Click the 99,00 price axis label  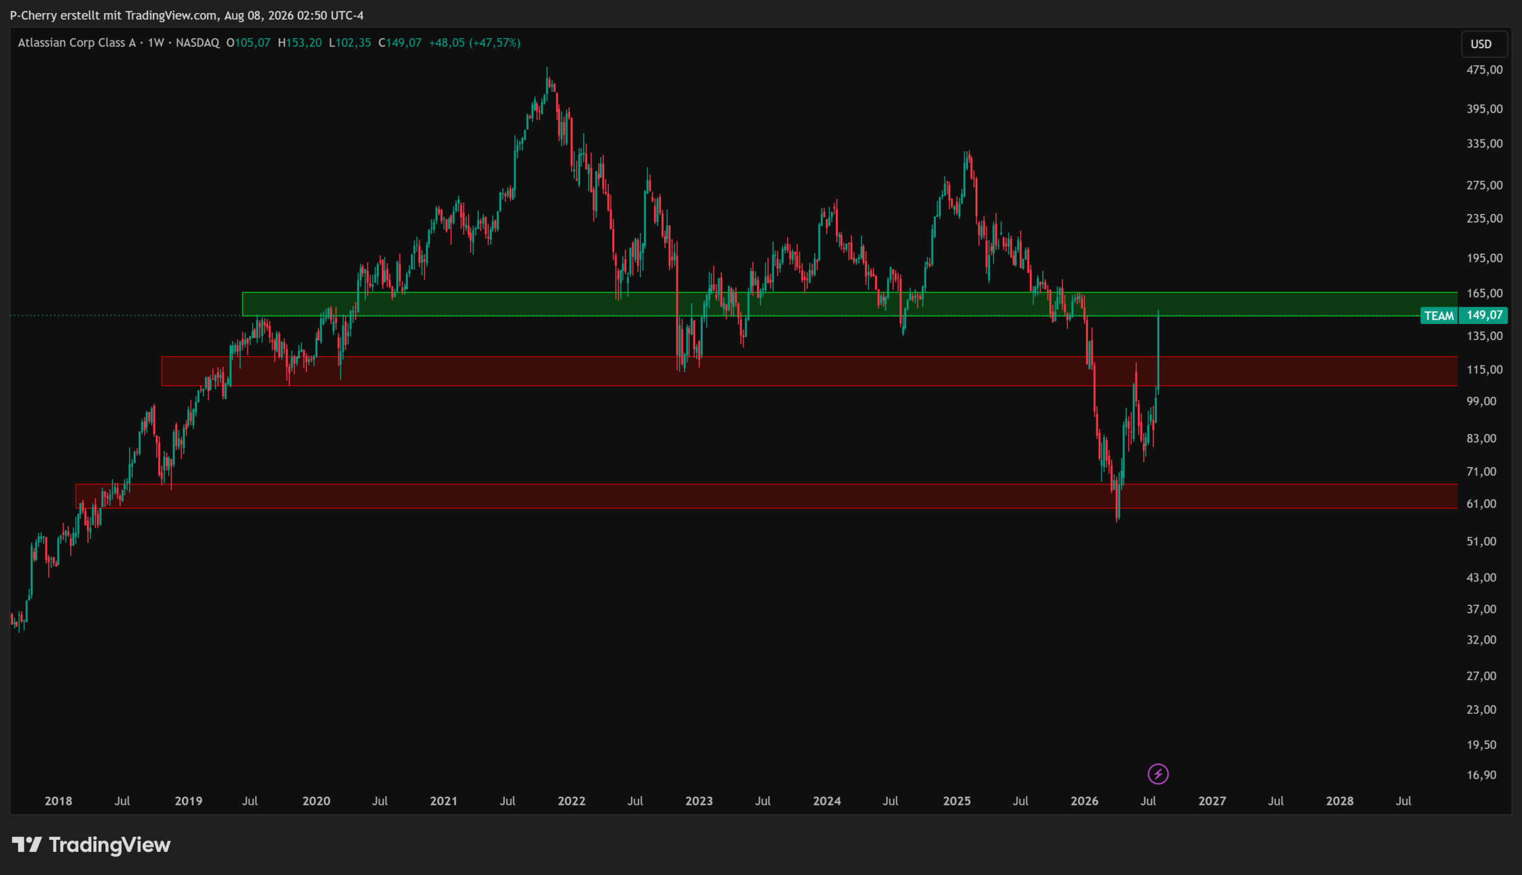[x=1481, y=401]
